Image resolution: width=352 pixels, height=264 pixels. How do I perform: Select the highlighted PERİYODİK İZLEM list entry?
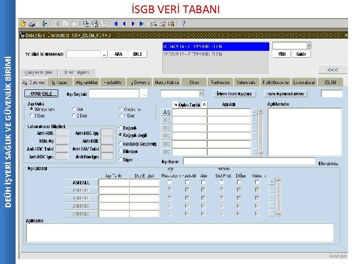[x=216, y=46]
